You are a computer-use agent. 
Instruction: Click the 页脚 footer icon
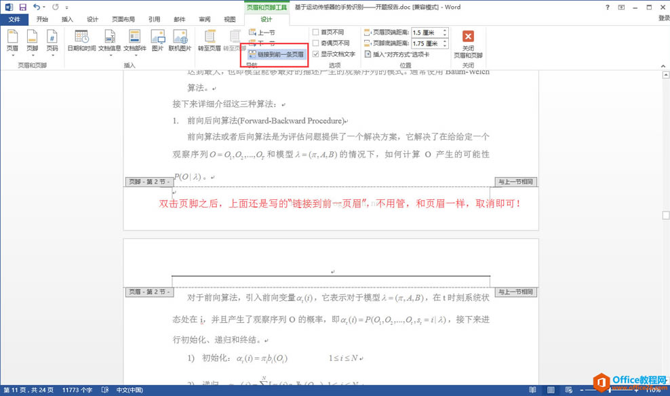pyautogui.click(x=32, y=37)
